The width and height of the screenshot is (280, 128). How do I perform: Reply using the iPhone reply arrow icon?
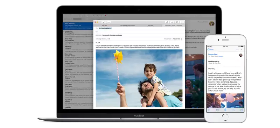(233, 110)
